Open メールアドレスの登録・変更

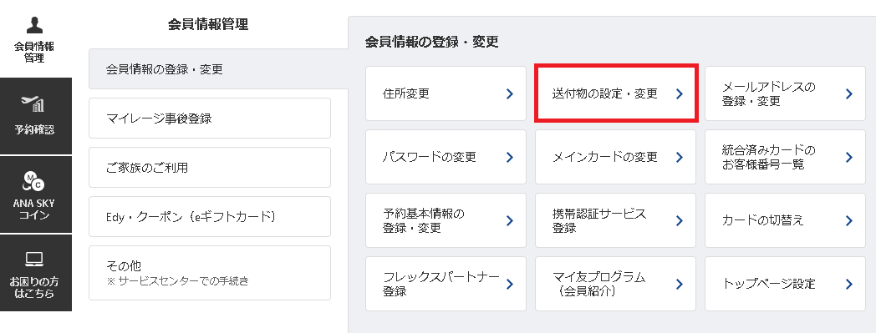pyautogui.click(x=785, y=93)
